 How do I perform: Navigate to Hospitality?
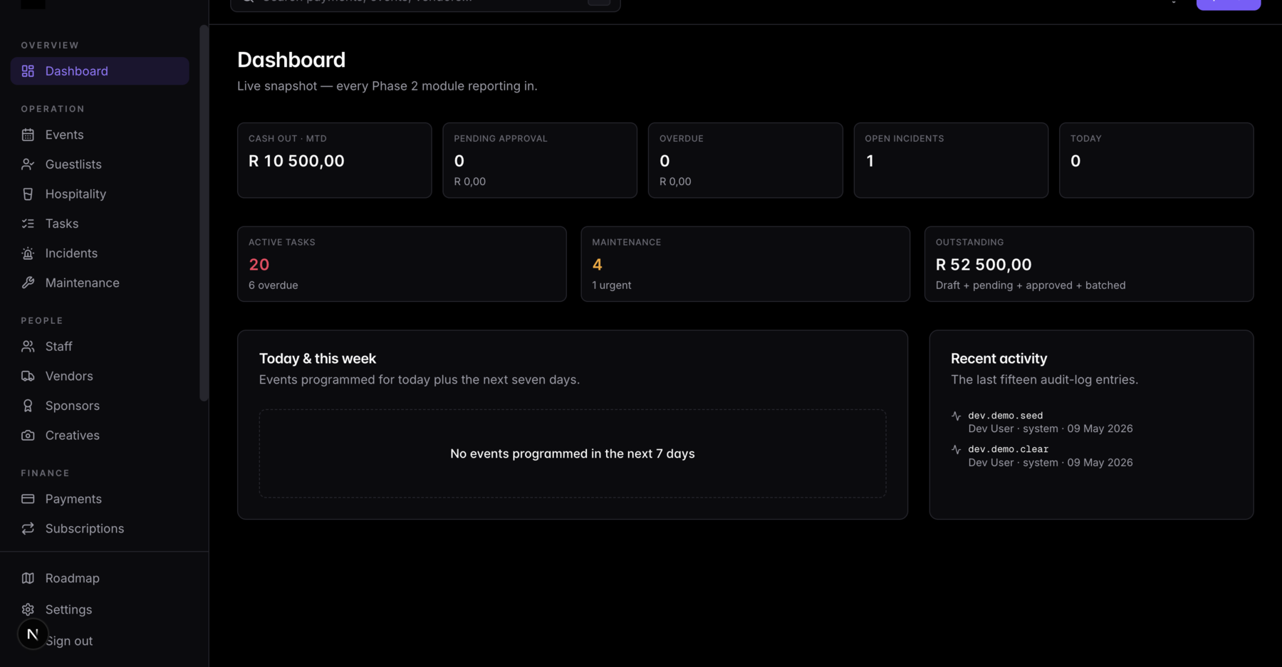(100, 194)
